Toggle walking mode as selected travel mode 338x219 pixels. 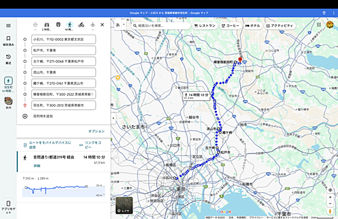pos(70,25)
